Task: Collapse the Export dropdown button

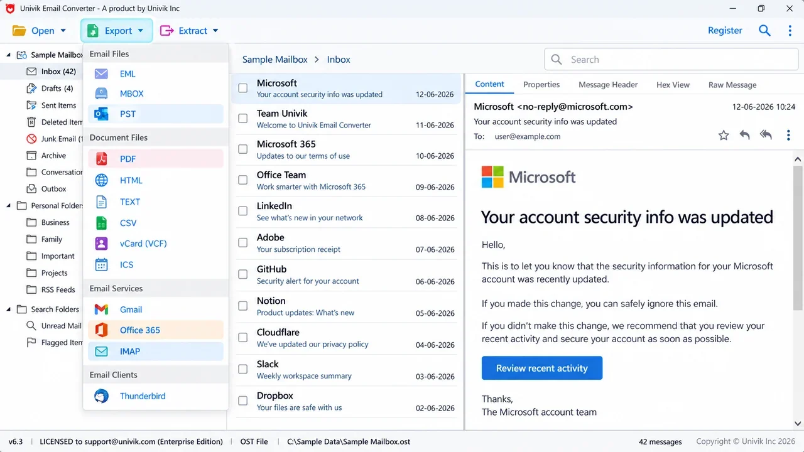Action: click(116, 30)
